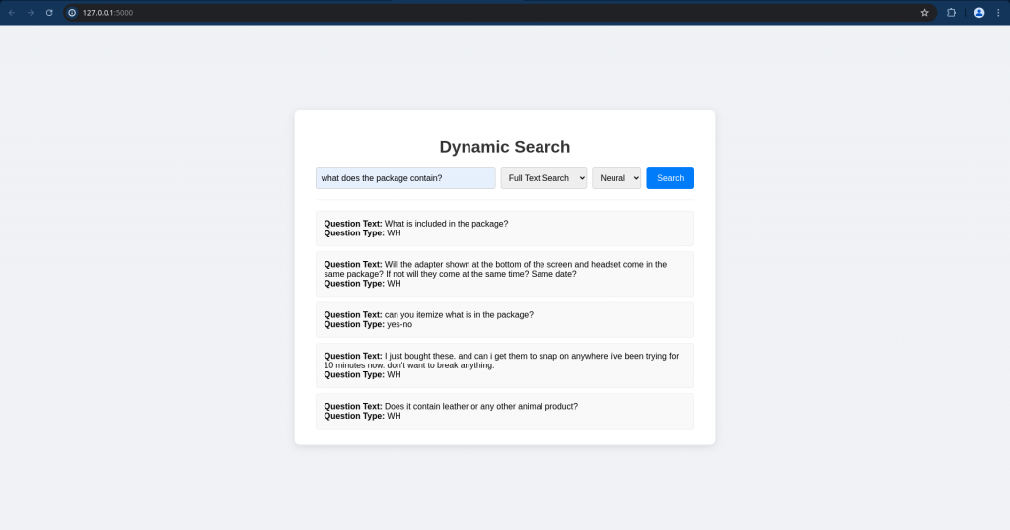Open the Neural mode dropdown
Viewport: 1010px width, 530px height.
click(x=616, y=178)
